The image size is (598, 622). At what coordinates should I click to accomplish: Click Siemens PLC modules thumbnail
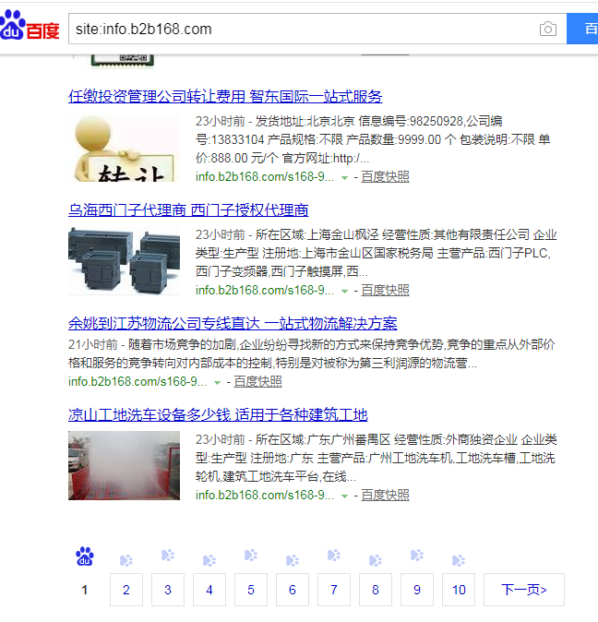click(124, 260)
